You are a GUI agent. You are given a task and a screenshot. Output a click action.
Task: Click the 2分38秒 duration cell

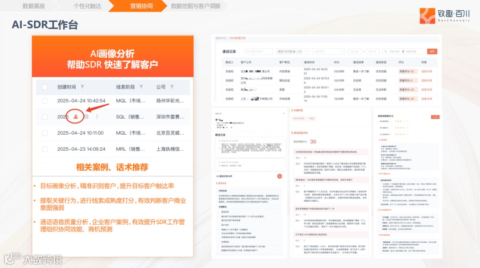click(x=339, y=90)
